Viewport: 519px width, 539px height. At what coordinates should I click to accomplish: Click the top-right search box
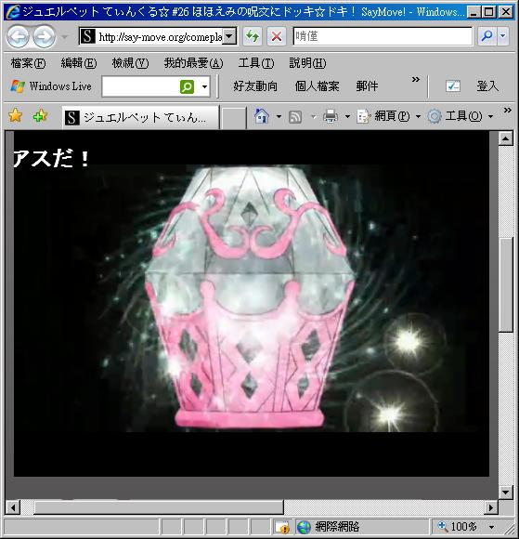point(383,36)
